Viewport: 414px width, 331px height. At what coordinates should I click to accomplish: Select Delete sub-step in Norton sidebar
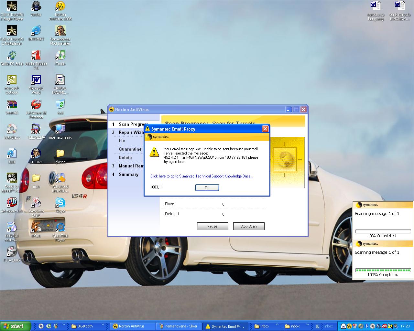[x=125, y=157]
